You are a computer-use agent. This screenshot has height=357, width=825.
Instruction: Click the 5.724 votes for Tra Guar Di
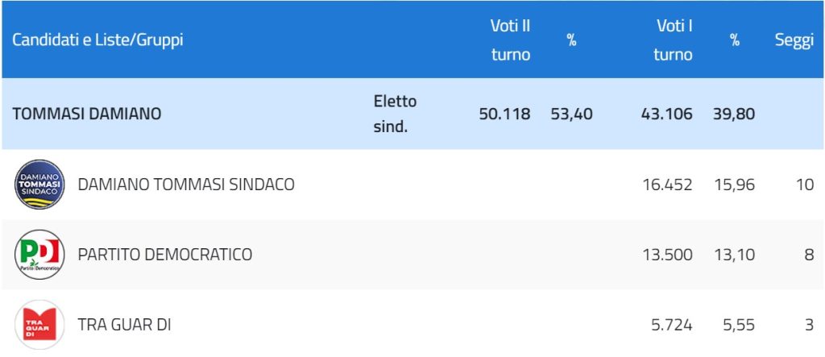[x=672, y=326]
